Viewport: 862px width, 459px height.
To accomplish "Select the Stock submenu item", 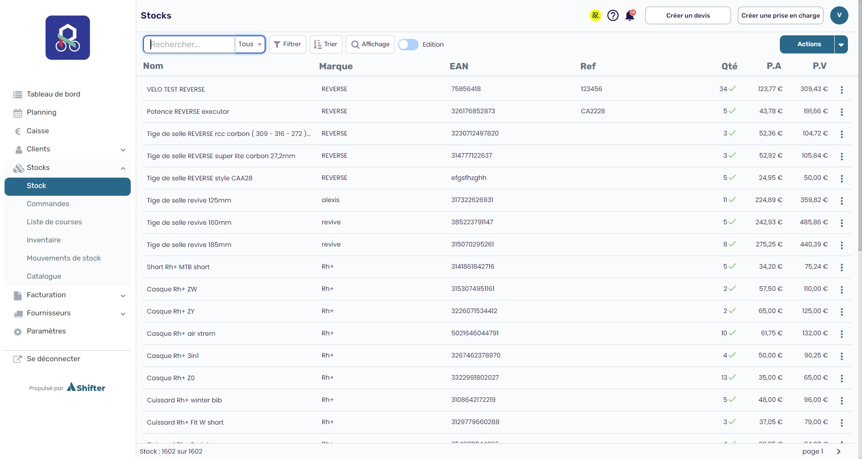I will (68, 187).
